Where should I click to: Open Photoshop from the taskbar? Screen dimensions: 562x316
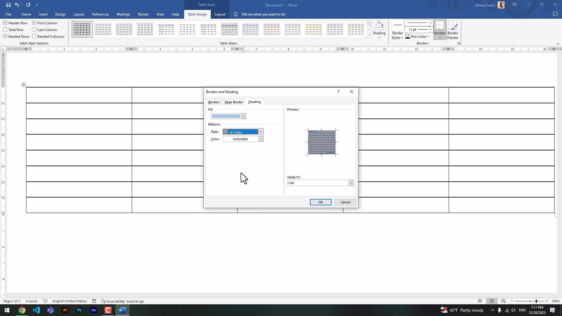coord(79,310)
